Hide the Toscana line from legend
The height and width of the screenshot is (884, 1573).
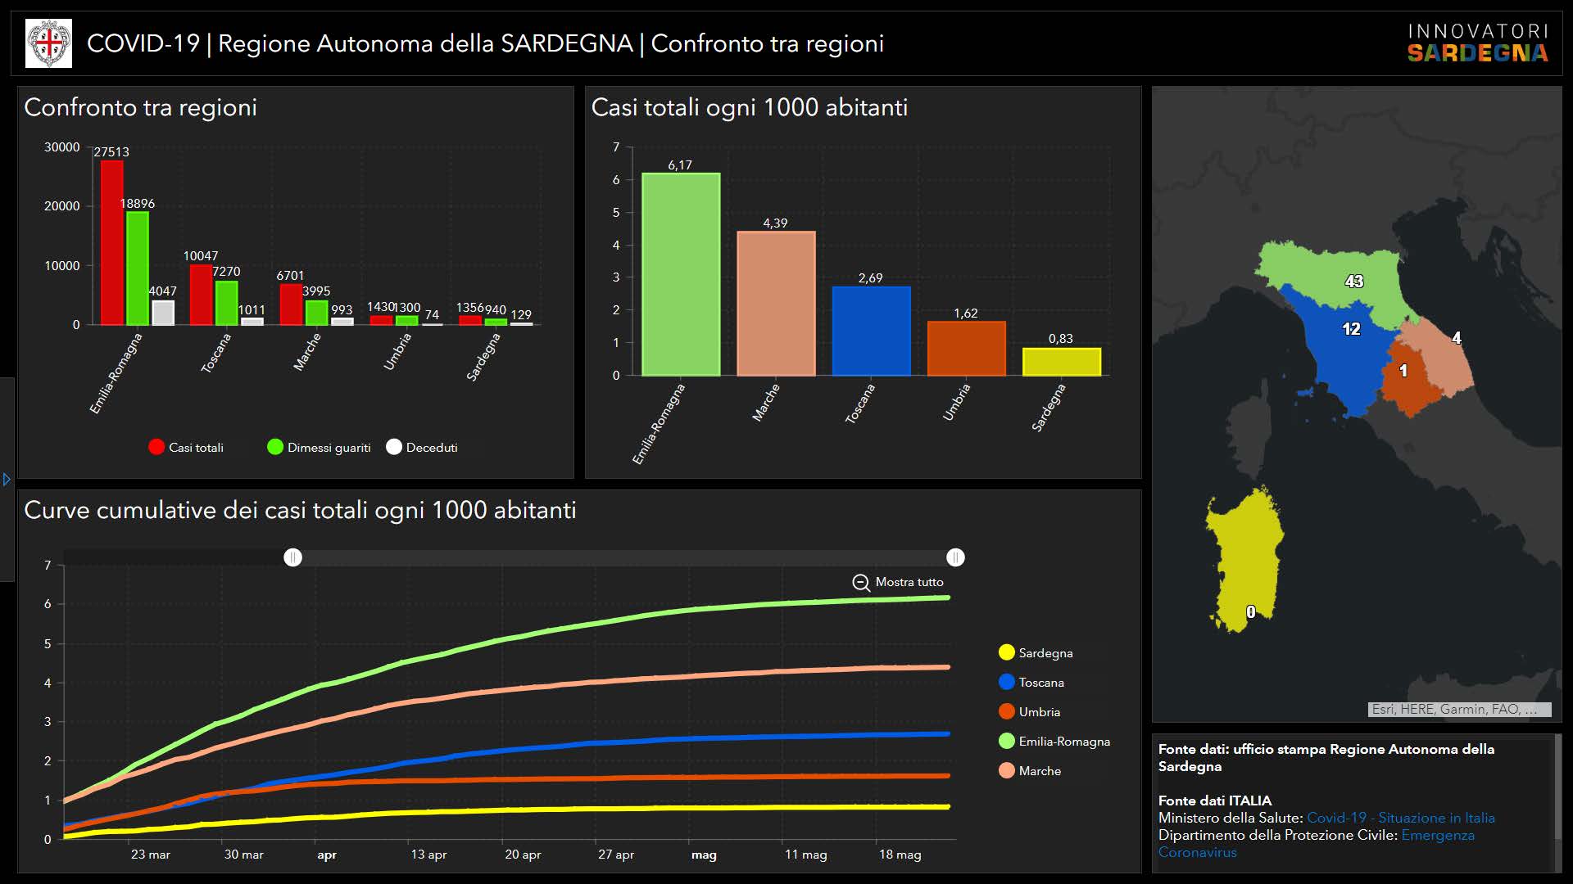(1007, 682)
